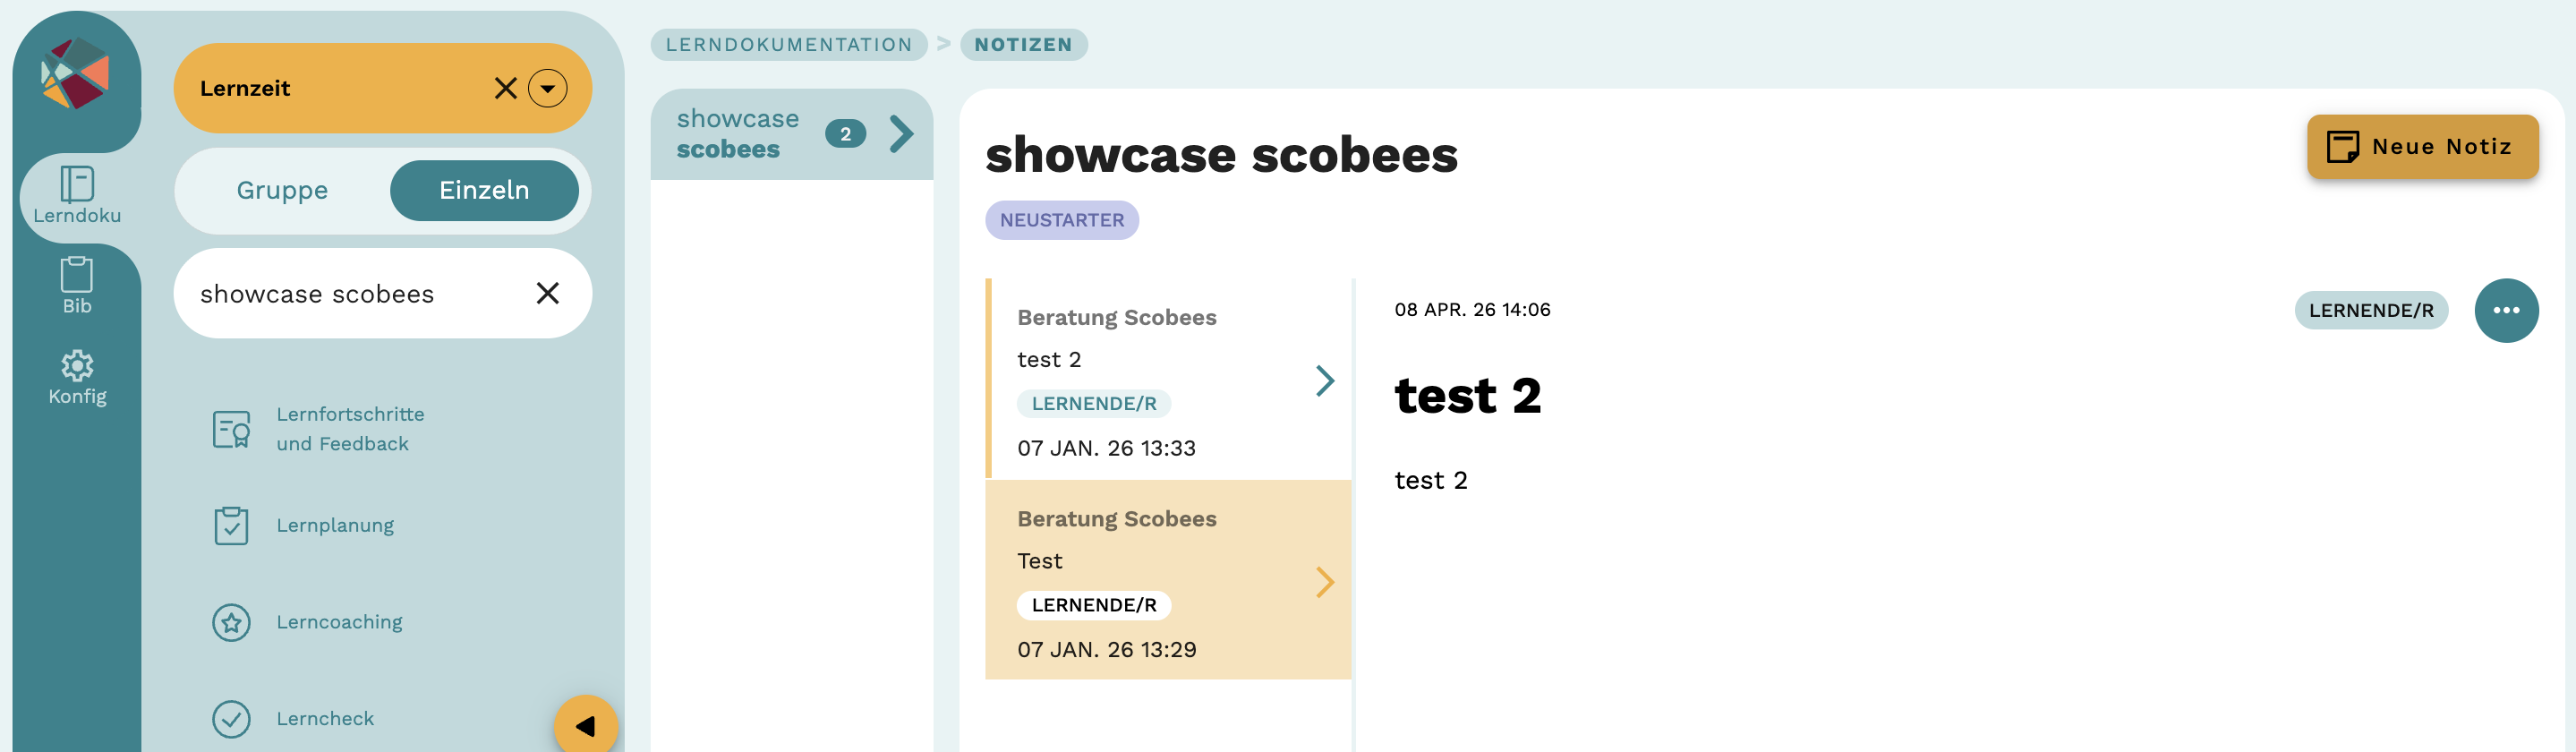Image resolution: width=2576 pixels, height=752 pixels.
Task: Select the Notizen breadcrumb
Action: click(x=1023, y=45)
